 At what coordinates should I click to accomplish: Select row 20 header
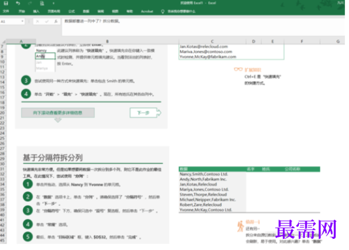tap(3, 113)
